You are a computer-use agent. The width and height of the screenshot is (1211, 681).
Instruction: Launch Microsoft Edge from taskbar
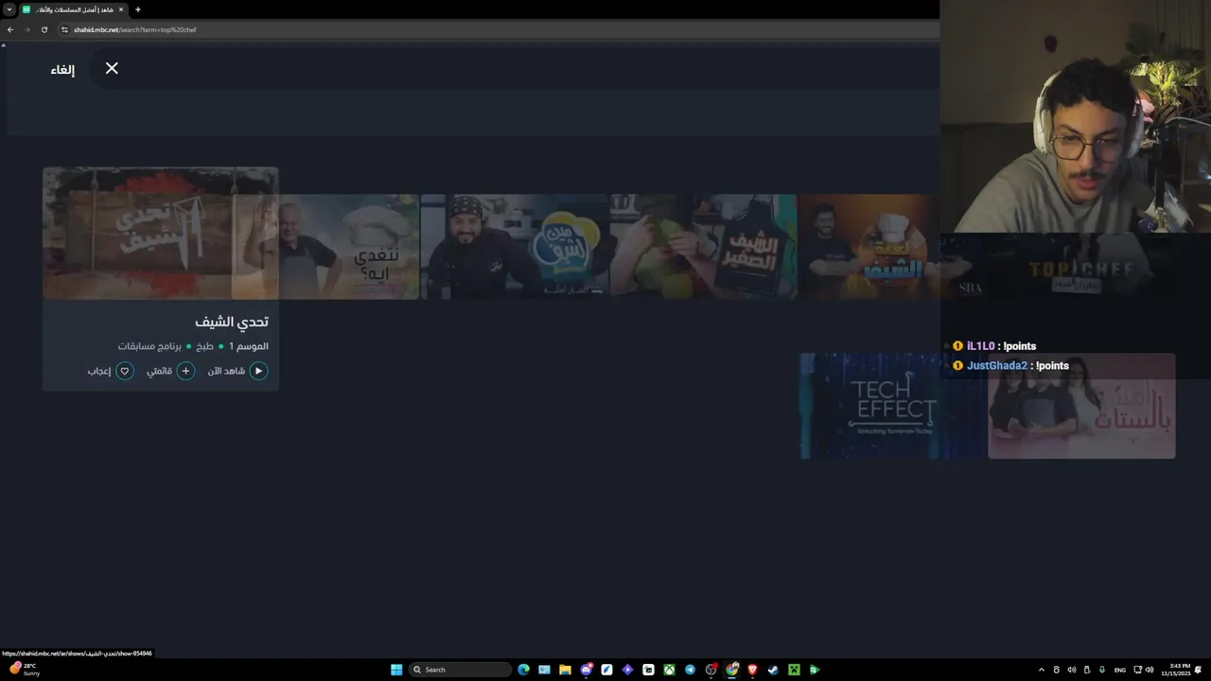523,670
